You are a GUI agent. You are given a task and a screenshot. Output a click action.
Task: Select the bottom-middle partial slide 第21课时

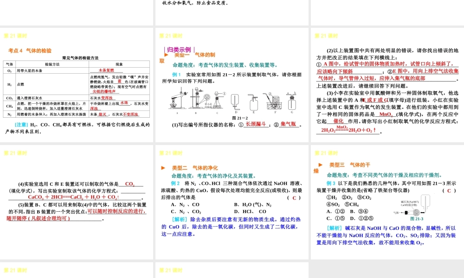[232, 270]
